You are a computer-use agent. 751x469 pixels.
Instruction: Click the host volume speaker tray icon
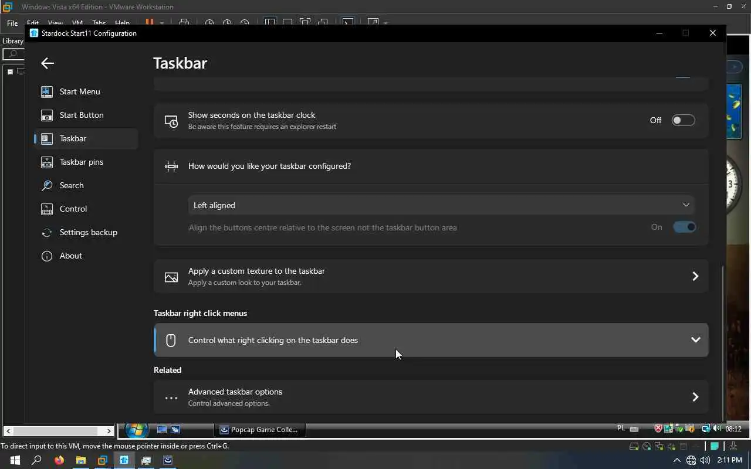(x=705, y=461)
